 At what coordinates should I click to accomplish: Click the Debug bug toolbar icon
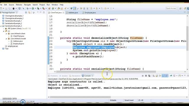pyautogui.click(x=27, y=9)
